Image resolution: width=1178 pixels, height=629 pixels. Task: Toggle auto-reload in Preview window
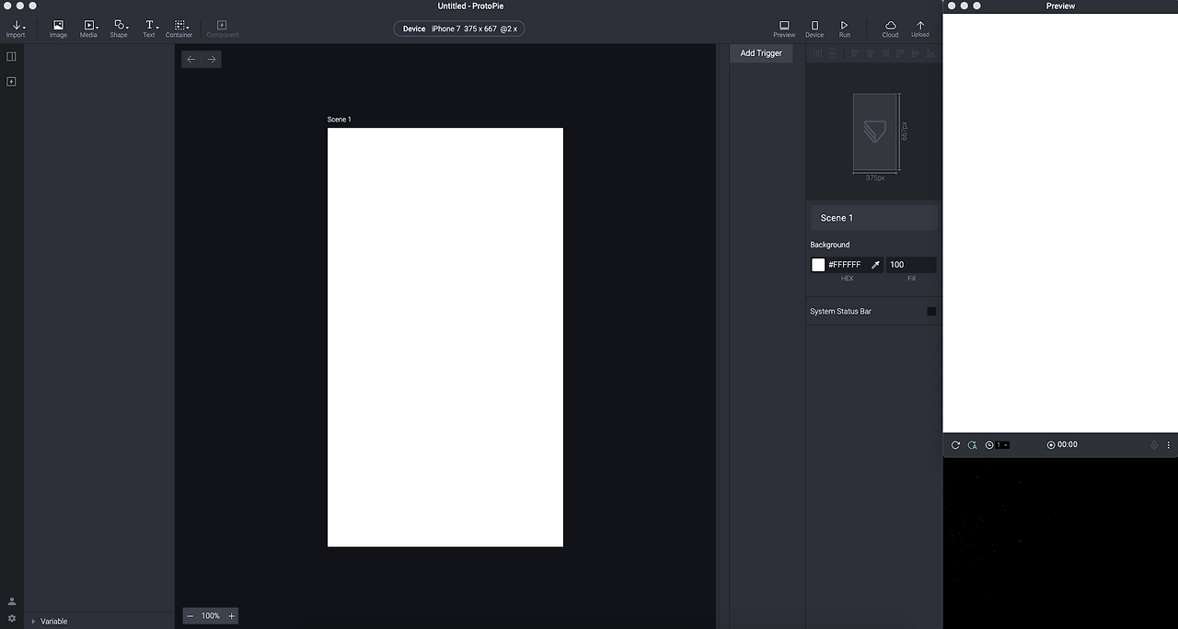[x=972, y=445]
